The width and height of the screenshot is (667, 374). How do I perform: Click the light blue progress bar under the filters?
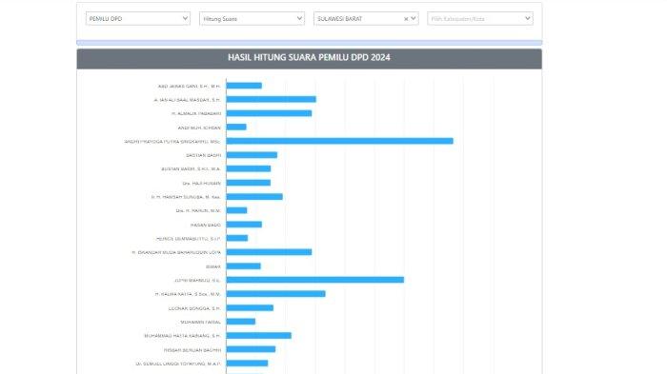(x=310, y=43)
